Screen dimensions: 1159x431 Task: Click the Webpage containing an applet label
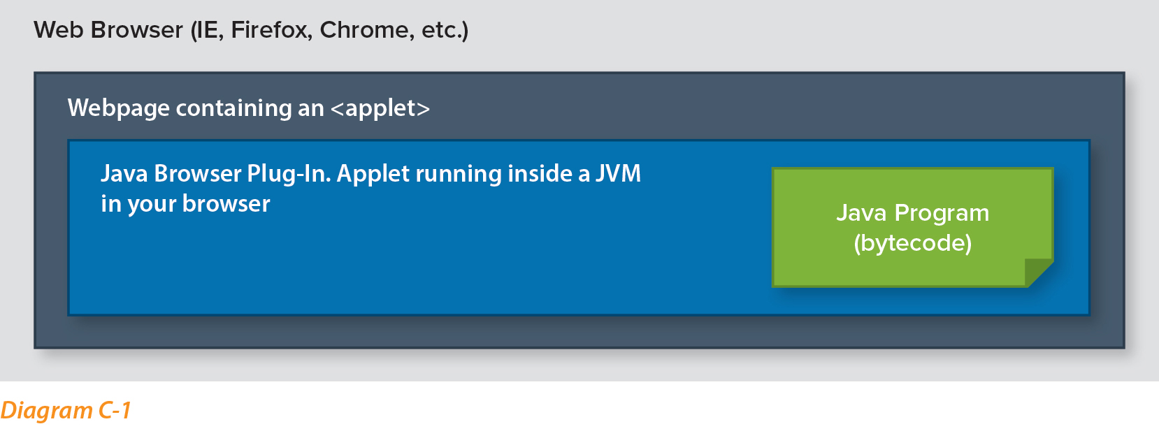pos(248,108)
